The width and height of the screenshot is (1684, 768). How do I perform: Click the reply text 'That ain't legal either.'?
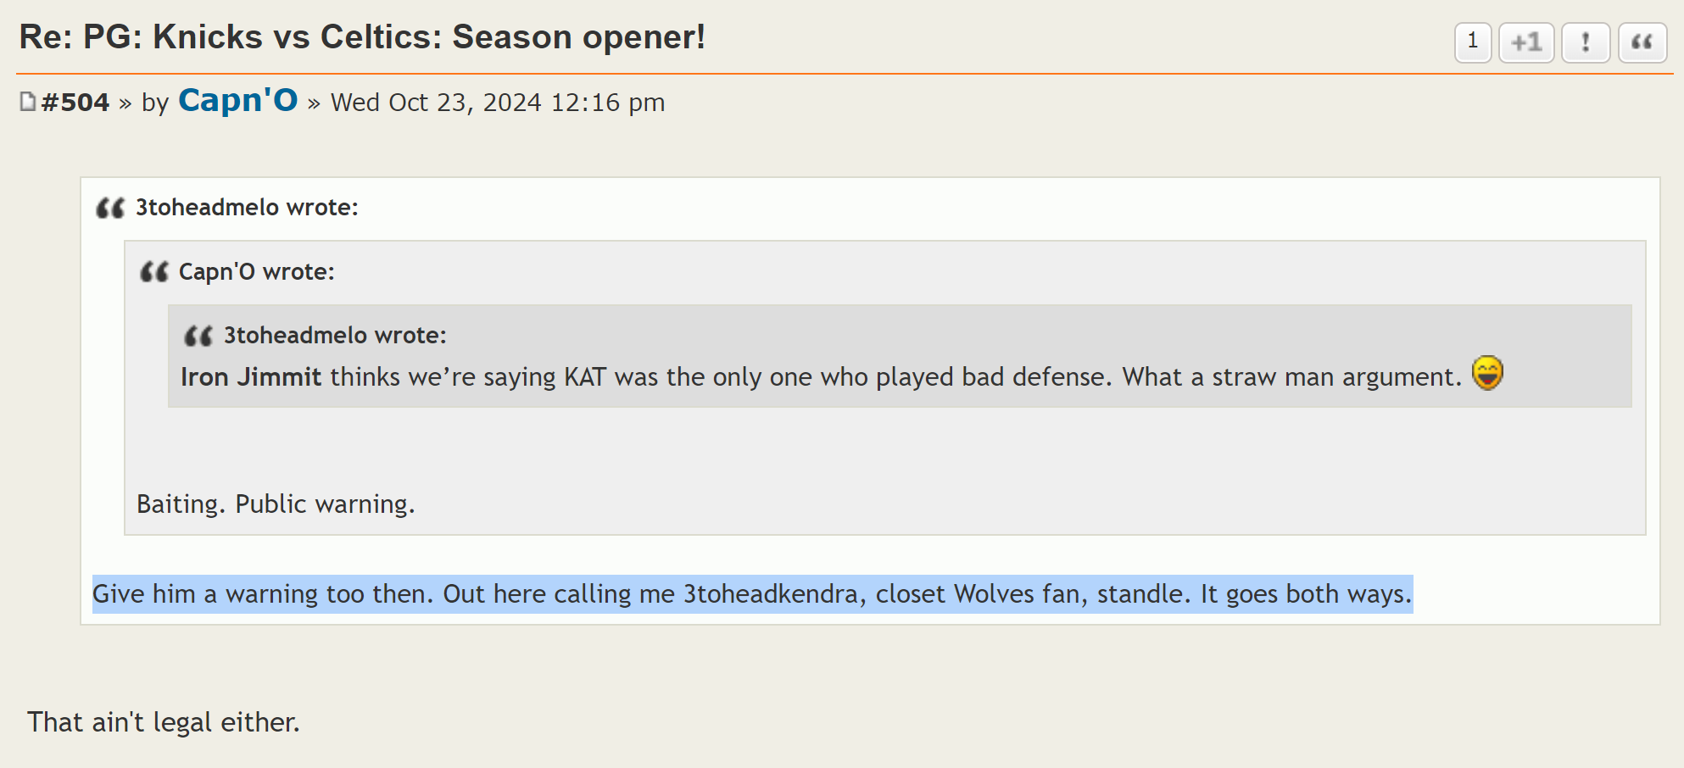(x=164, y=722)
